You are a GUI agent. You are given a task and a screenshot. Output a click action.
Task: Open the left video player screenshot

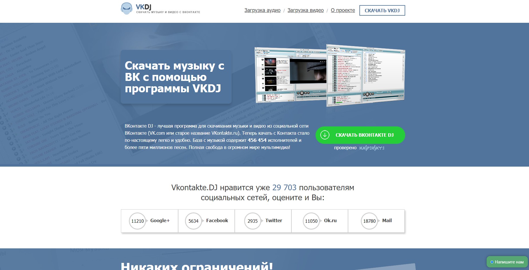(291, 75)
